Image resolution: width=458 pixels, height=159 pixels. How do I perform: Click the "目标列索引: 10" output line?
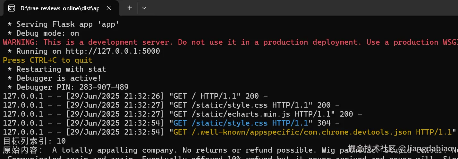34,141
